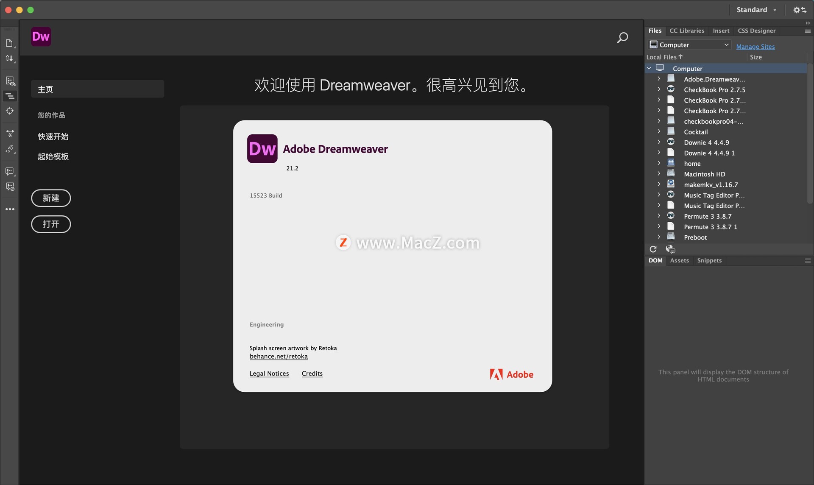Click the Macintosh HD drive icon
The width and height of the screenshot is (814, 485).
pyautogui.click(x=671, y=173)
